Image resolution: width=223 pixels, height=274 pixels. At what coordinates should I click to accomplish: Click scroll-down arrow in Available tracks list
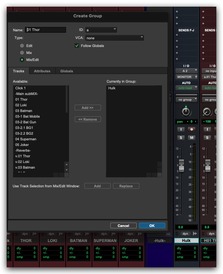(x=67, y=170)
